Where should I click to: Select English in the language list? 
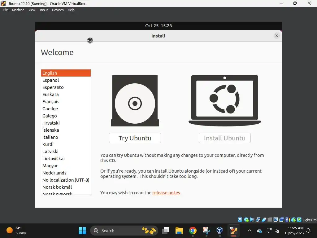click(x=66, y=73)
